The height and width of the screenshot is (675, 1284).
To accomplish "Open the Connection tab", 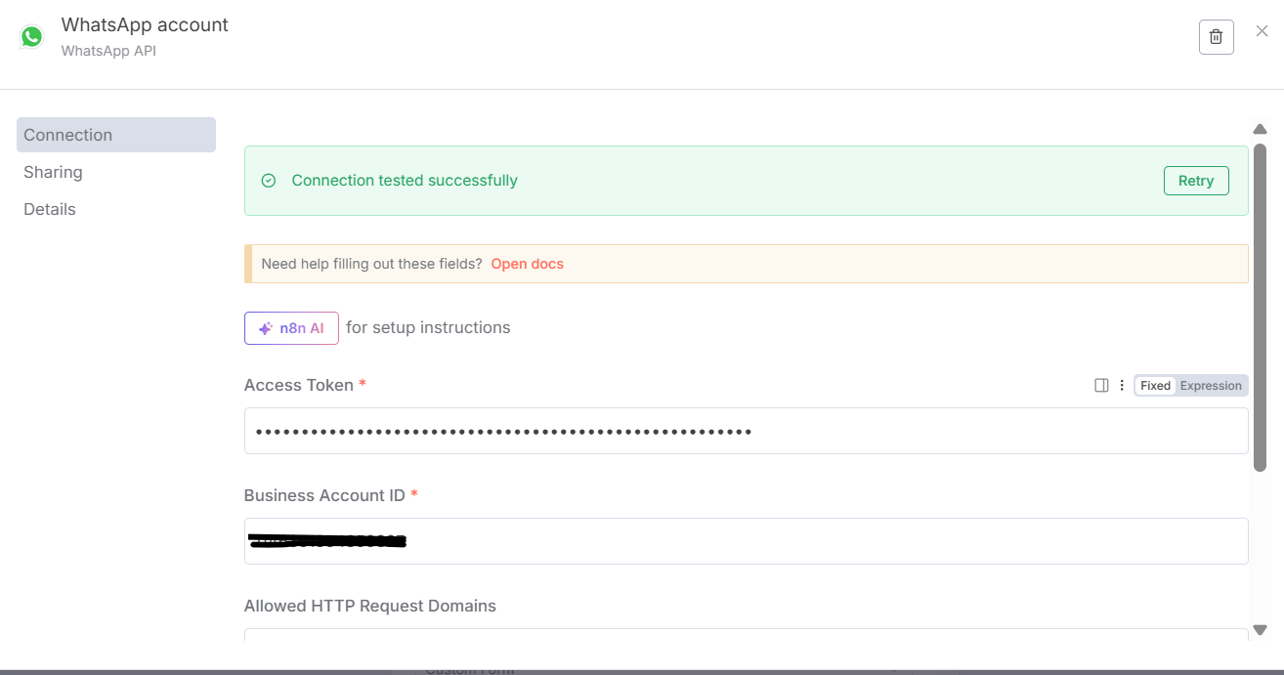I will click(x=116, y=135).
